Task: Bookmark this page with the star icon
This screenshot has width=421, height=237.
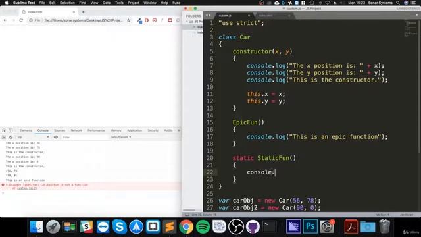Action: coord(129,20)
